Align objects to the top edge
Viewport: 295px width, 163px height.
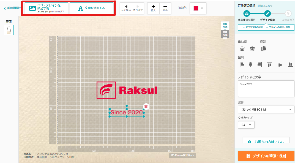coord(269,64)
